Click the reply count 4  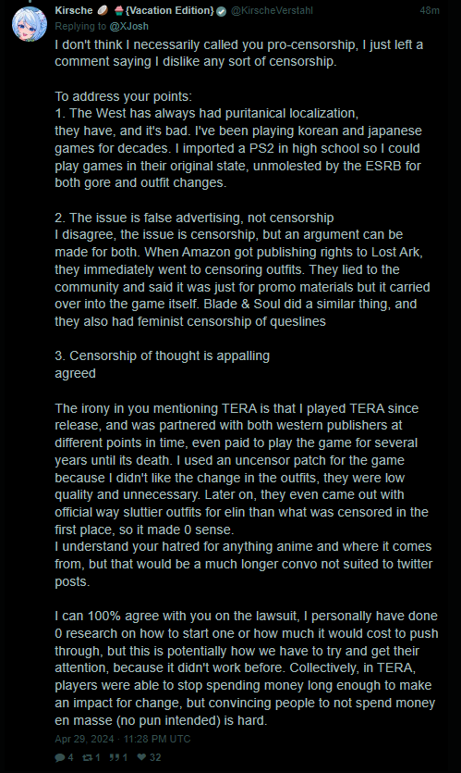pos(70,757)
